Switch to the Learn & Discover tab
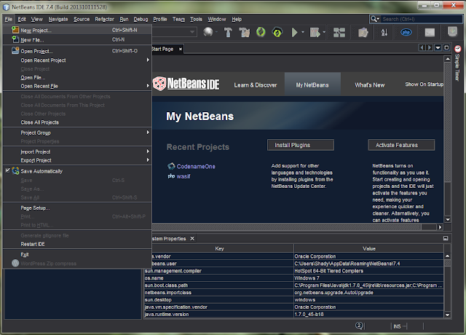The image size is (466, 335). click(256, 85)
